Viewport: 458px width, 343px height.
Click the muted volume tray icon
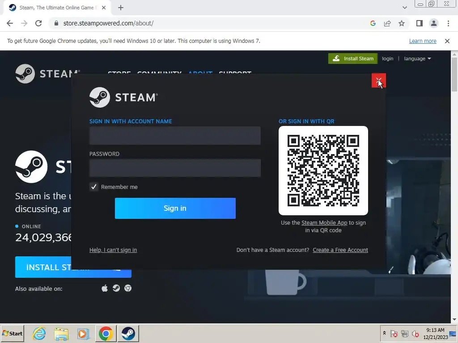(415, 333)
